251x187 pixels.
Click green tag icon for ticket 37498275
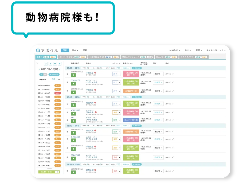[73, 84]
